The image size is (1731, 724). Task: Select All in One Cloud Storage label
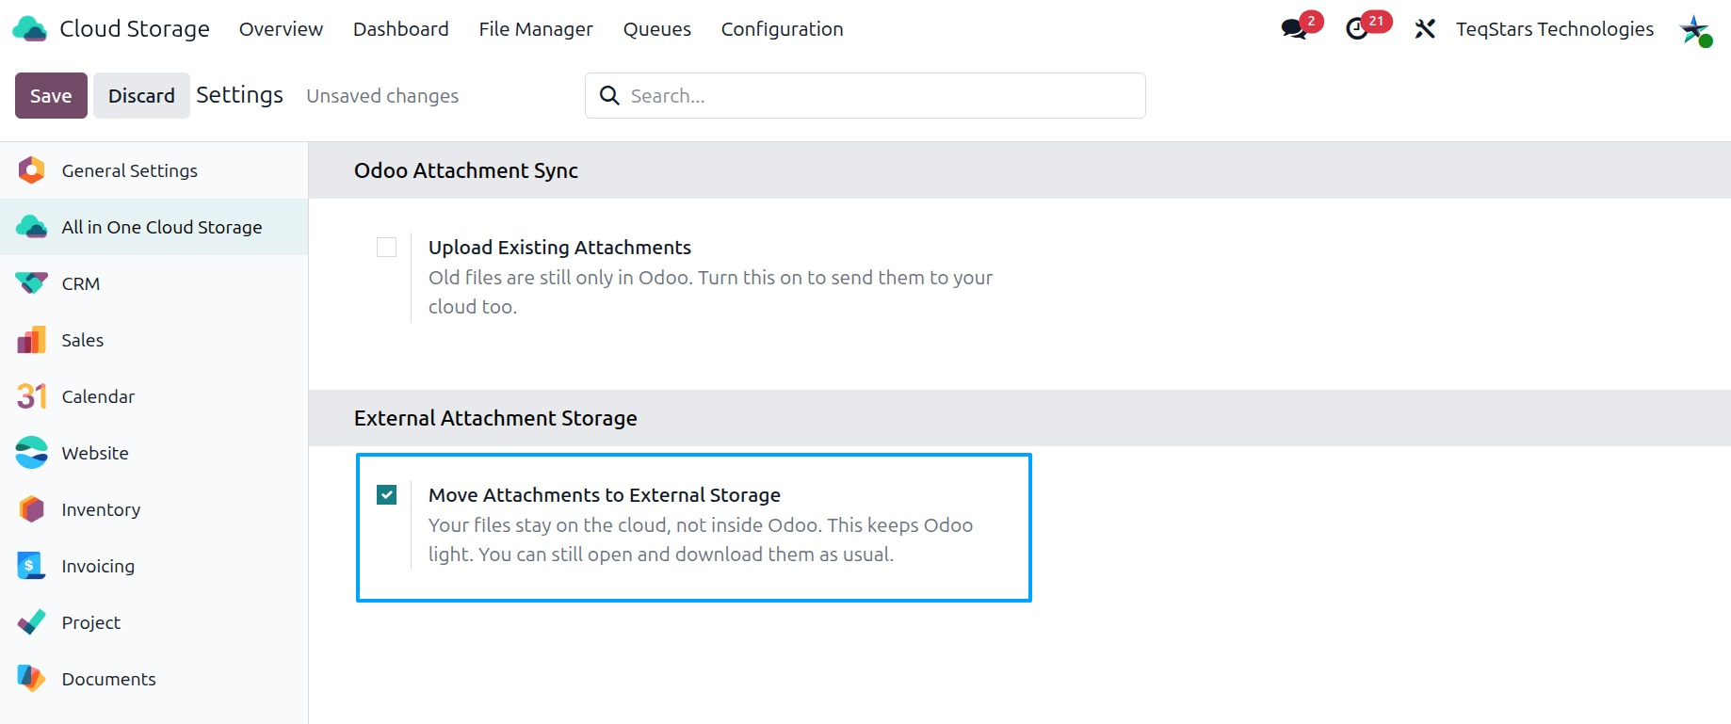(x=162, y=227)
